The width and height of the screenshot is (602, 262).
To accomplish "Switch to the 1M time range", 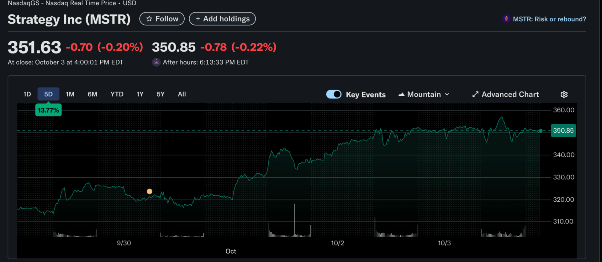I will [70, 94].
